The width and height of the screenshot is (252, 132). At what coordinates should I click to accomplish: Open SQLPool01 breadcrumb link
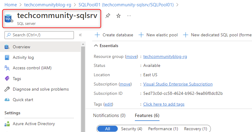[x=126, y=5]
